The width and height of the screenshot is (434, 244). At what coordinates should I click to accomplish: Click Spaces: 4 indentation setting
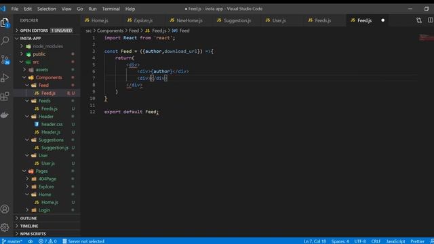click(340, 241)
